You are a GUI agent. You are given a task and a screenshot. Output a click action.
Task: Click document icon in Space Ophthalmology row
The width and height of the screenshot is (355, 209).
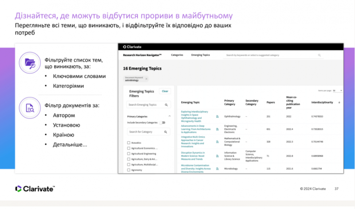coord(217,117)
